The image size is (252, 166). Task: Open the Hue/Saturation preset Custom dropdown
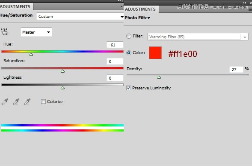coord(80,17)
